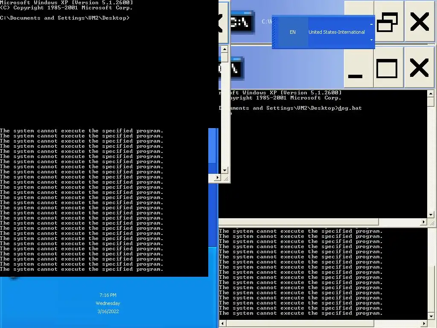Image resolution: width=437 pixels, height=328 pixels.
Task: Minimize the language bar with its dash button
Action: pos(371,24)
